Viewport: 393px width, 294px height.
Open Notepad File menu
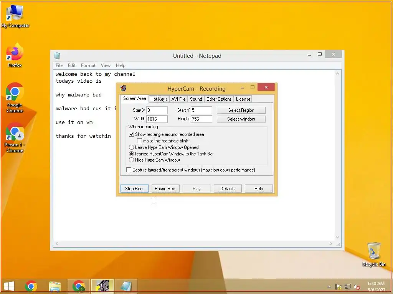[x=59, y=65]
